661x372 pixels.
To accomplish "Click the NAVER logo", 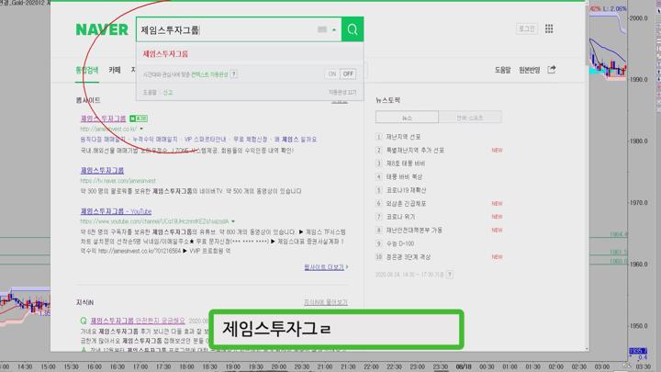I will 102,29.
